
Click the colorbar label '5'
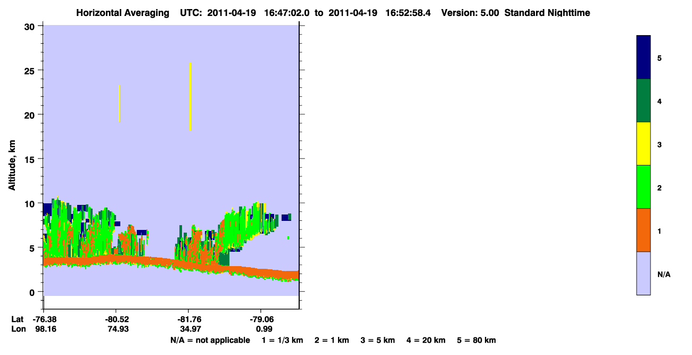[660, 57]
